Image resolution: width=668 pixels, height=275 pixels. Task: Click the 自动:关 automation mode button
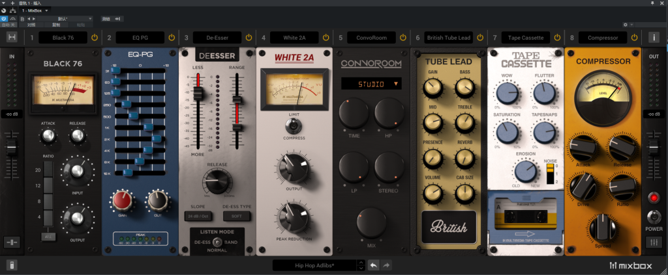click(9, 25)
